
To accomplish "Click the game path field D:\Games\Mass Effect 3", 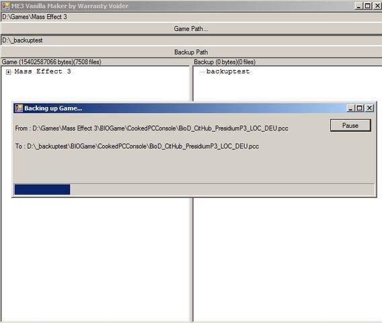I will (191, 17).
